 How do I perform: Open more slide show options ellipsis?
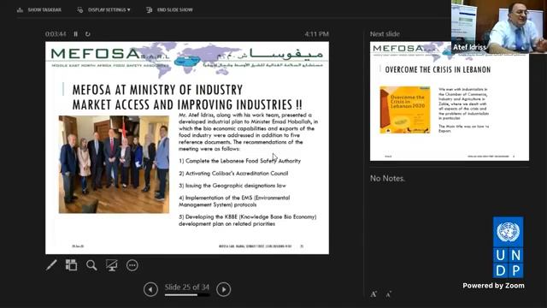(132, 265)
